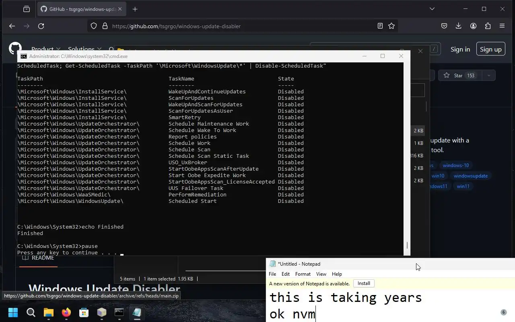This screenshot has width=515, height=322.
Task: Click the cmd.exe title bar icon
Action: click(24, 56)
